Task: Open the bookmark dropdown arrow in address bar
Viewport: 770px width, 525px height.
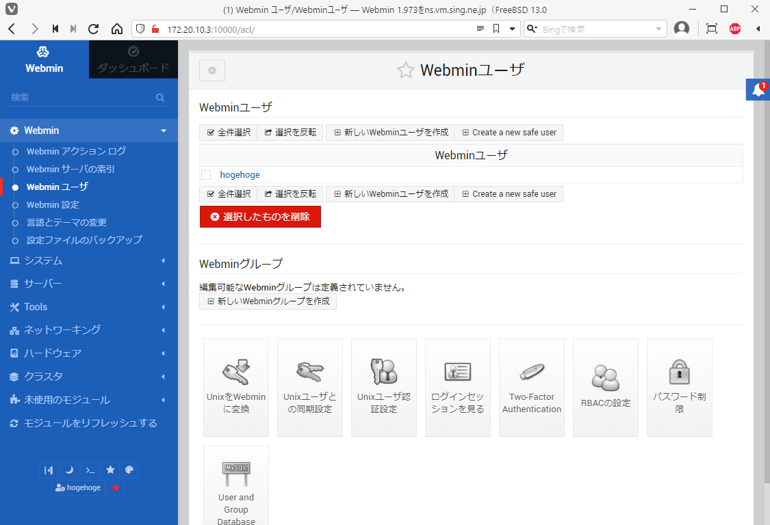Action: [512, 29]
